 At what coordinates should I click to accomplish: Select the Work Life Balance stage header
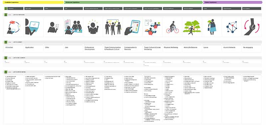[193, 9]
